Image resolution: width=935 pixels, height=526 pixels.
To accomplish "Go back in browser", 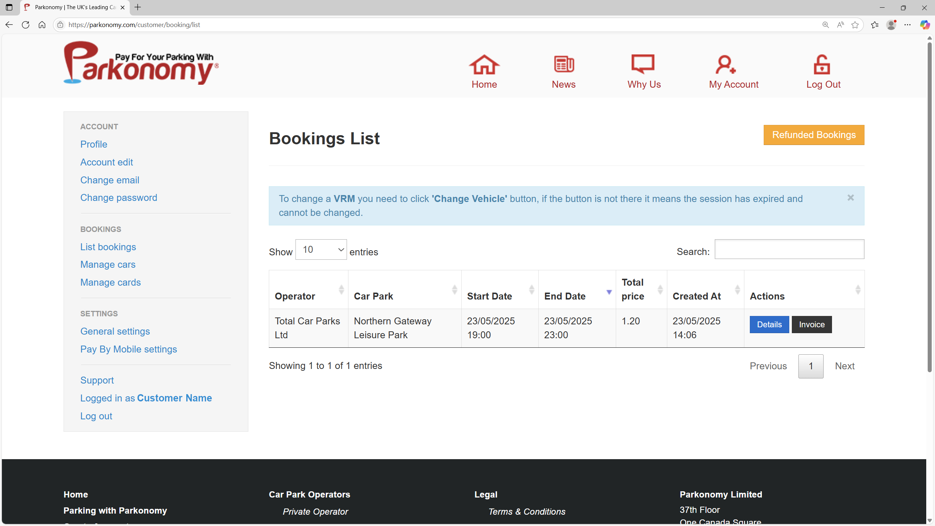I will (x=9, y=25).
